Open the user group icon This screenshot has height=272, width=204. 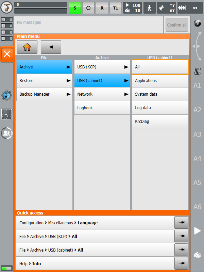click(x=6, y=133)
